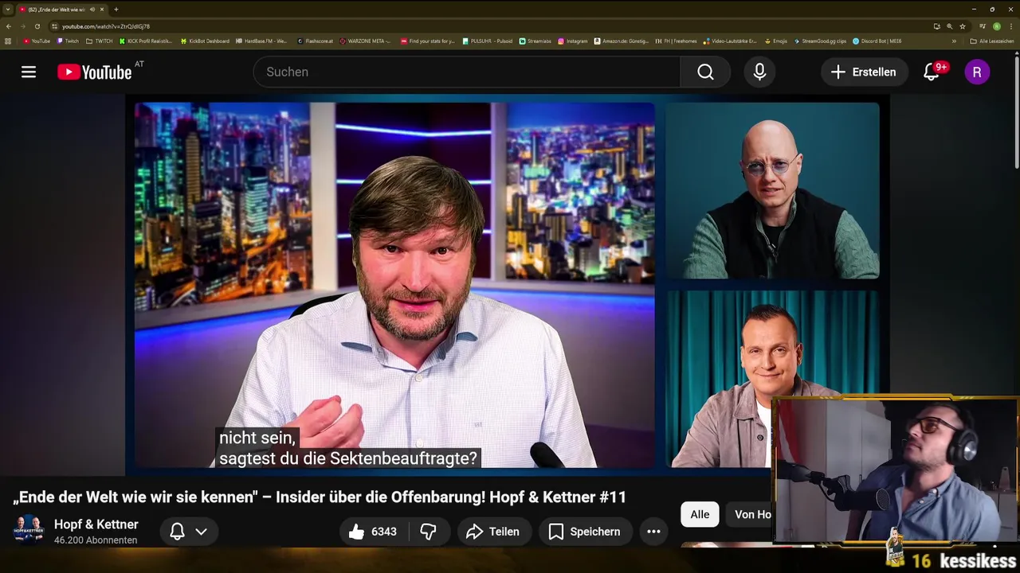Open the apps grid in bookmarks bar
1020x573 pixels.
pyautogui.click(x=8, y=41)
